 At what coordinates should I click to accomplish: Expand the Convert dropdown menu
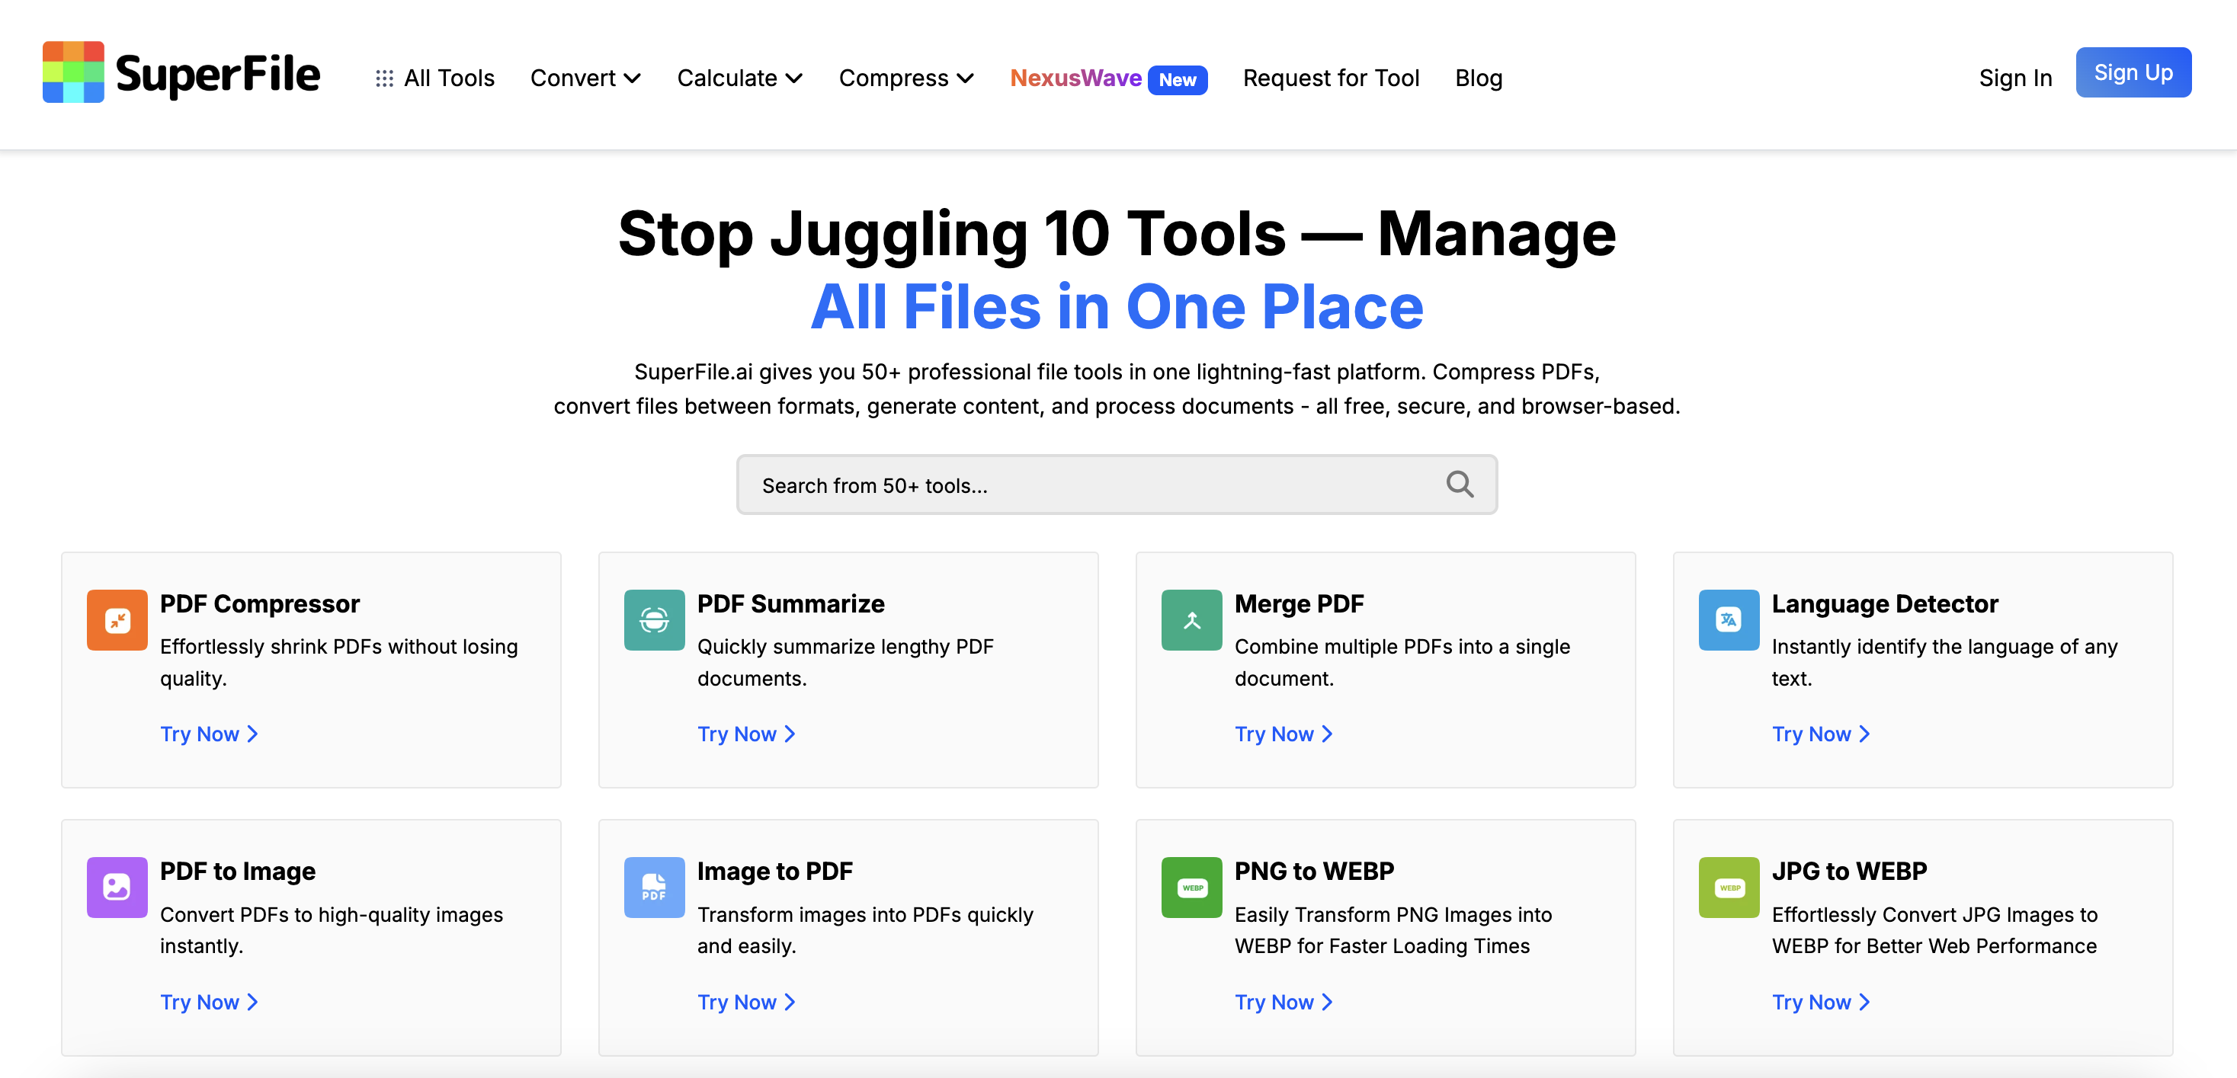click(585, 77)
